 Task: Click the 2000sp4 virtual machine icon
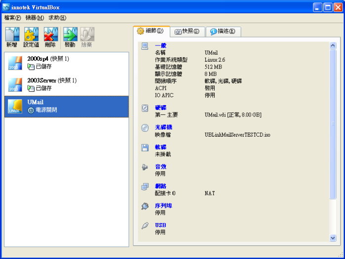point(15,63)
